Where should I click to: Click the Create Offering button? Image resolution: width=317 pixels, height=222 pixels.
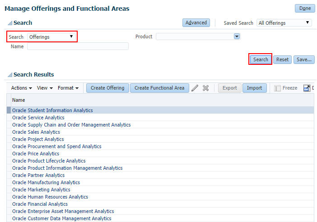pyautogui.click(x=107, y=88)
